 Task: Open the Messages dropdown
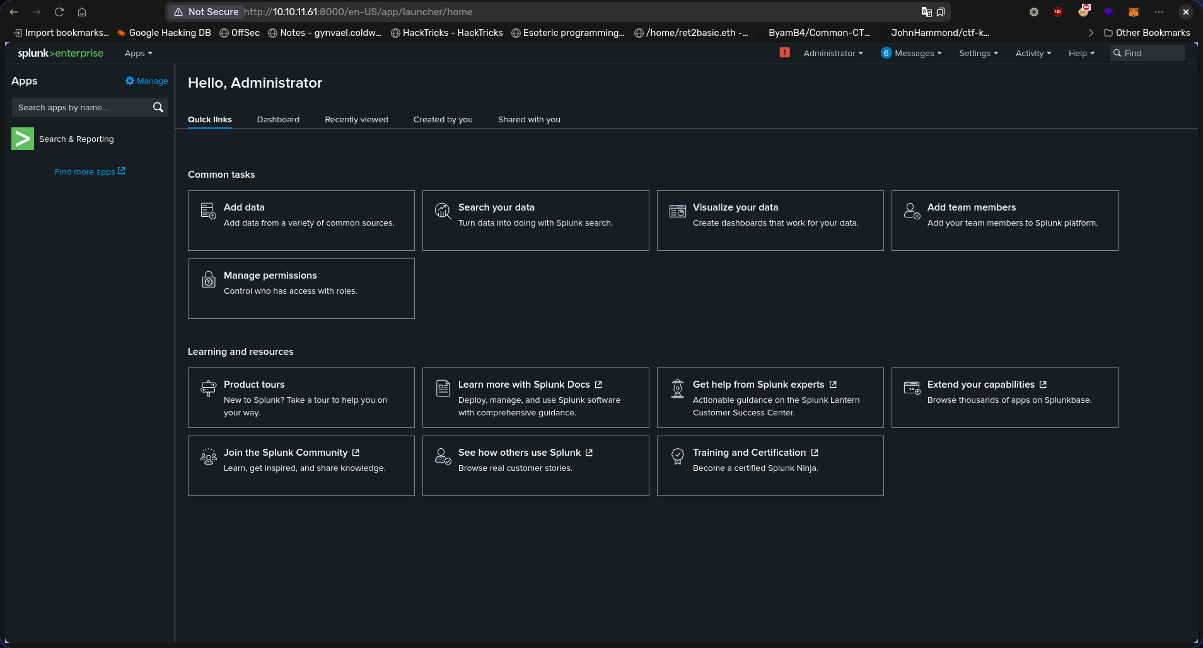click(918, 53)
